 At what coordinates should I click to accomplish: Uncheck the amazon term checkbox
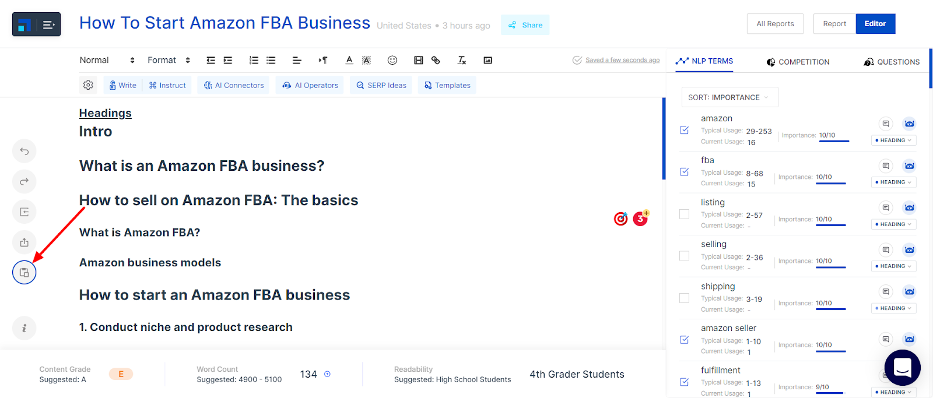[685, 130]
